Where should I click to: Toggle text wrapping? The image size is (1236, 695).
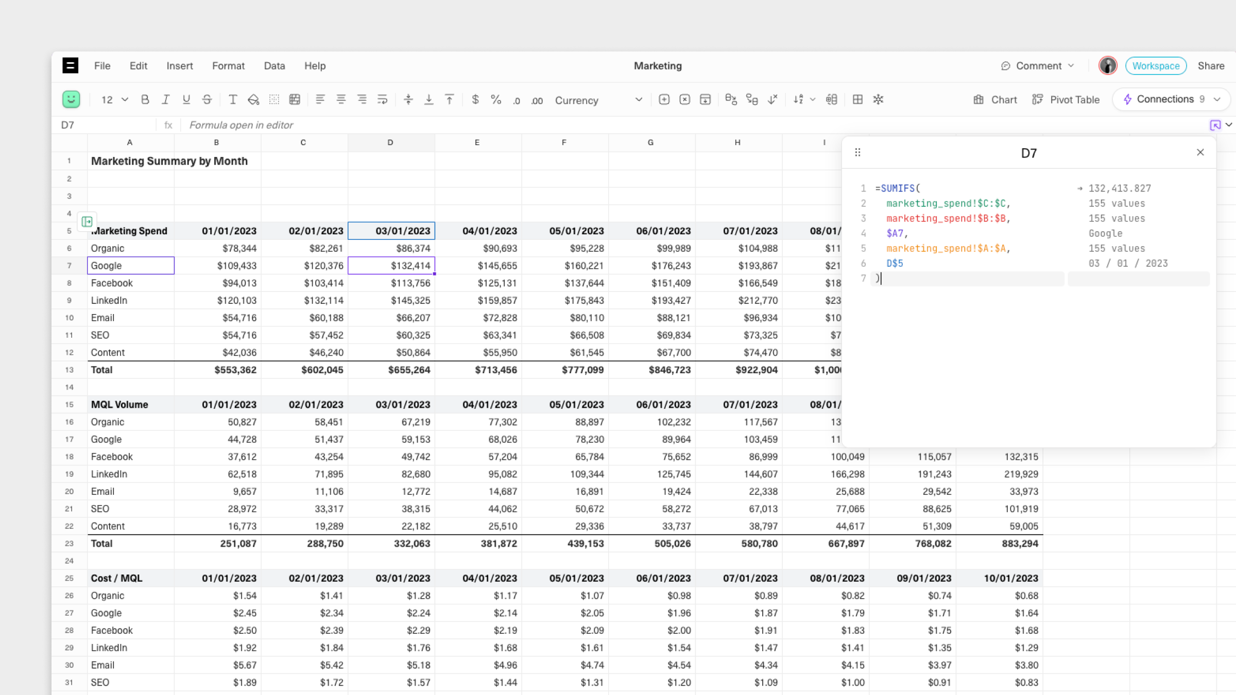[383, 99]
